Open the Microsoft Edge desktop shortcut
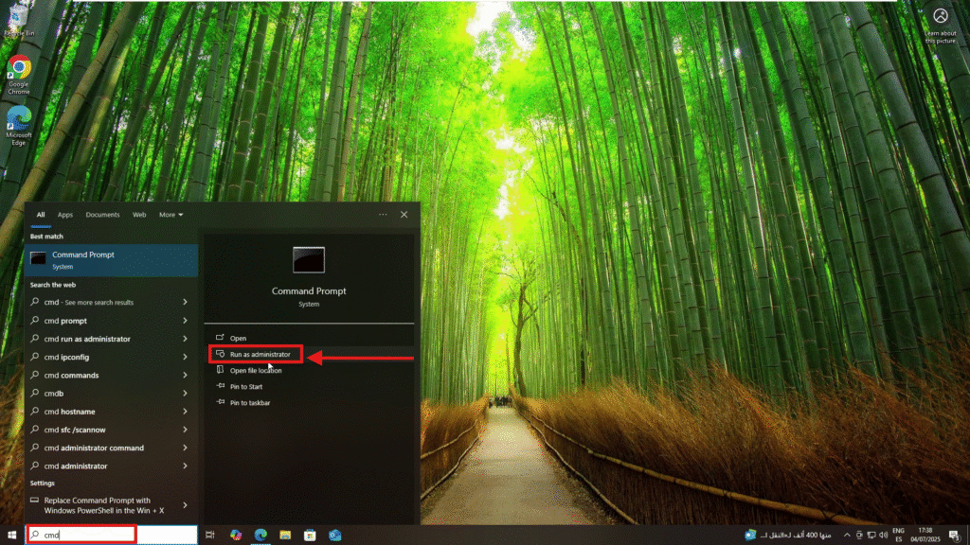This screenshot has height=545, width=970. 19,126
